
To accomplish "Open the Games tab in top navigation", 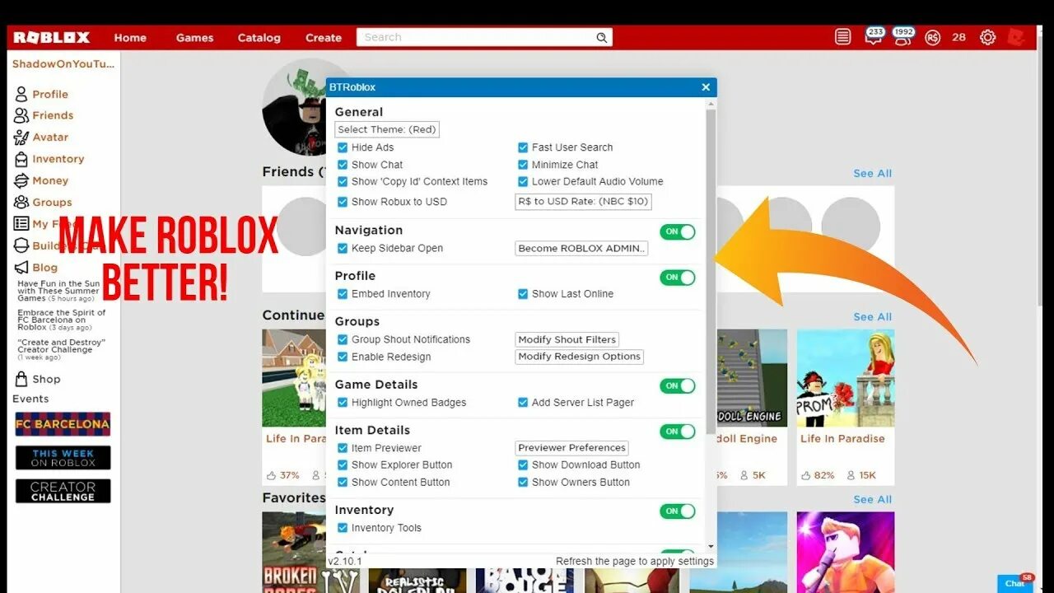I will pos(194,38).
